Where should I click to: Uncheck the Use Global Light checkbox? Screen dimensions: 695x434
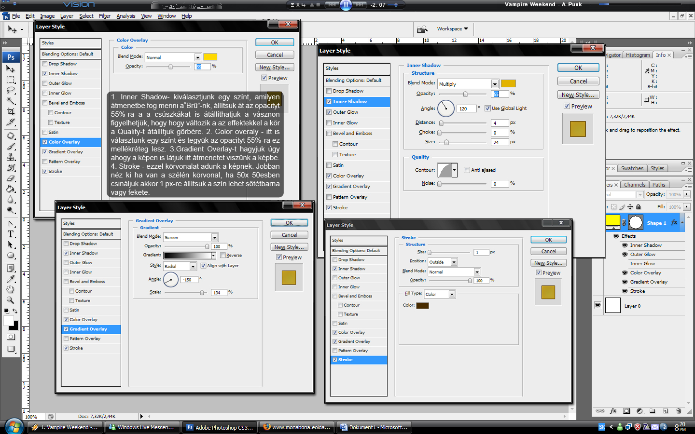click(x=487, y=108)
